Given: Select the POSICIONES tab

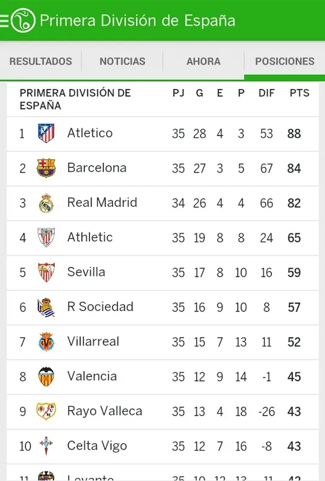Looking at the screenshot, I should tap(285, 61).
